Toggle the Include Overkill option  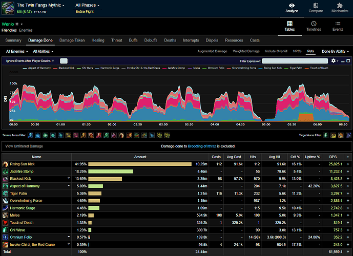tap(276, 51)
